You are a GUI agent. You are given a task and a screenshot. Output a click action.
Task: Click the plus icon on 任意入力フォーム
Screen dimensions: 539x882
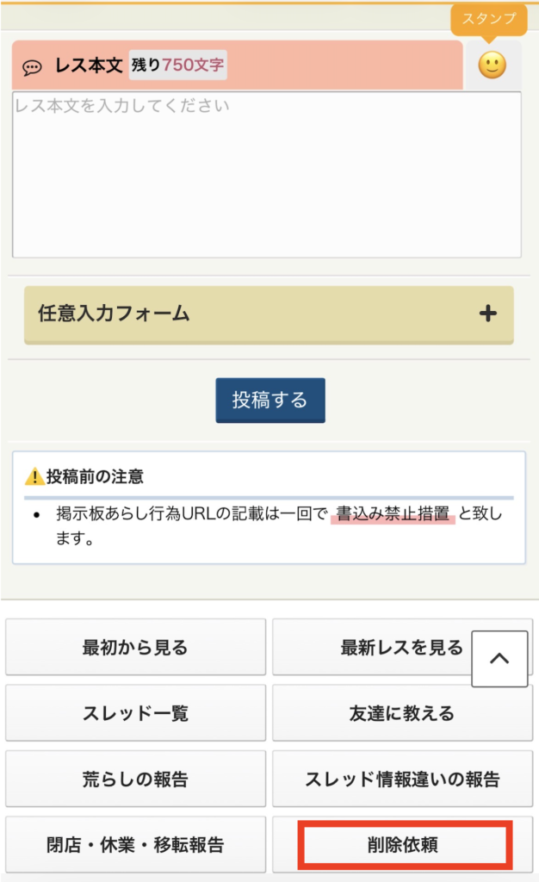coord(488,314)
